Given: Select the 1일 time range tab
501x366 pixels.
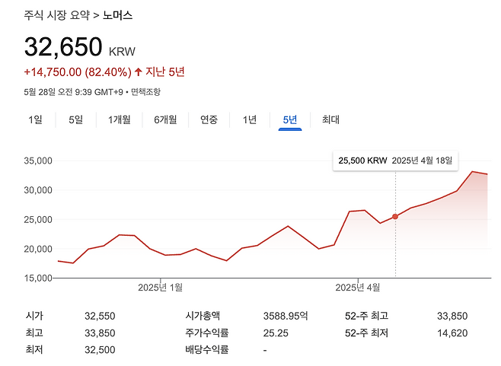Looking at the screenshot, I should [x=36, y=119].
